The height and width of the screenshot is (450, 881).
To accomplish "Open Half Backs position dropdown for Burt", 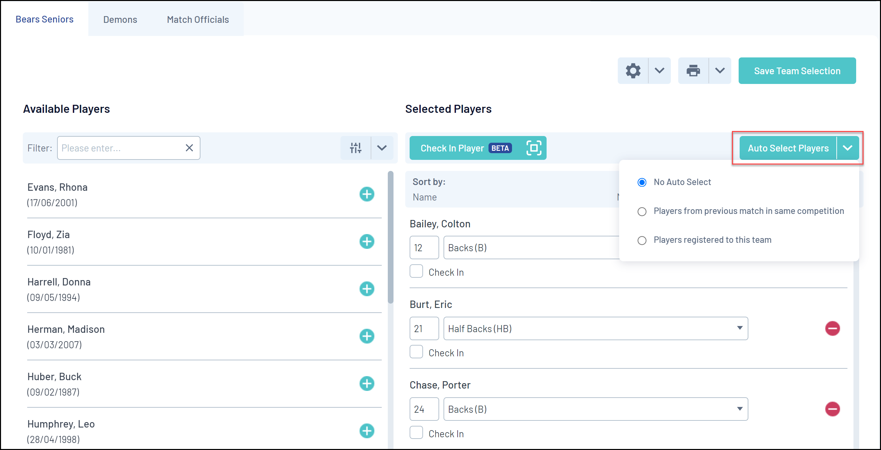I will [595, 328].
